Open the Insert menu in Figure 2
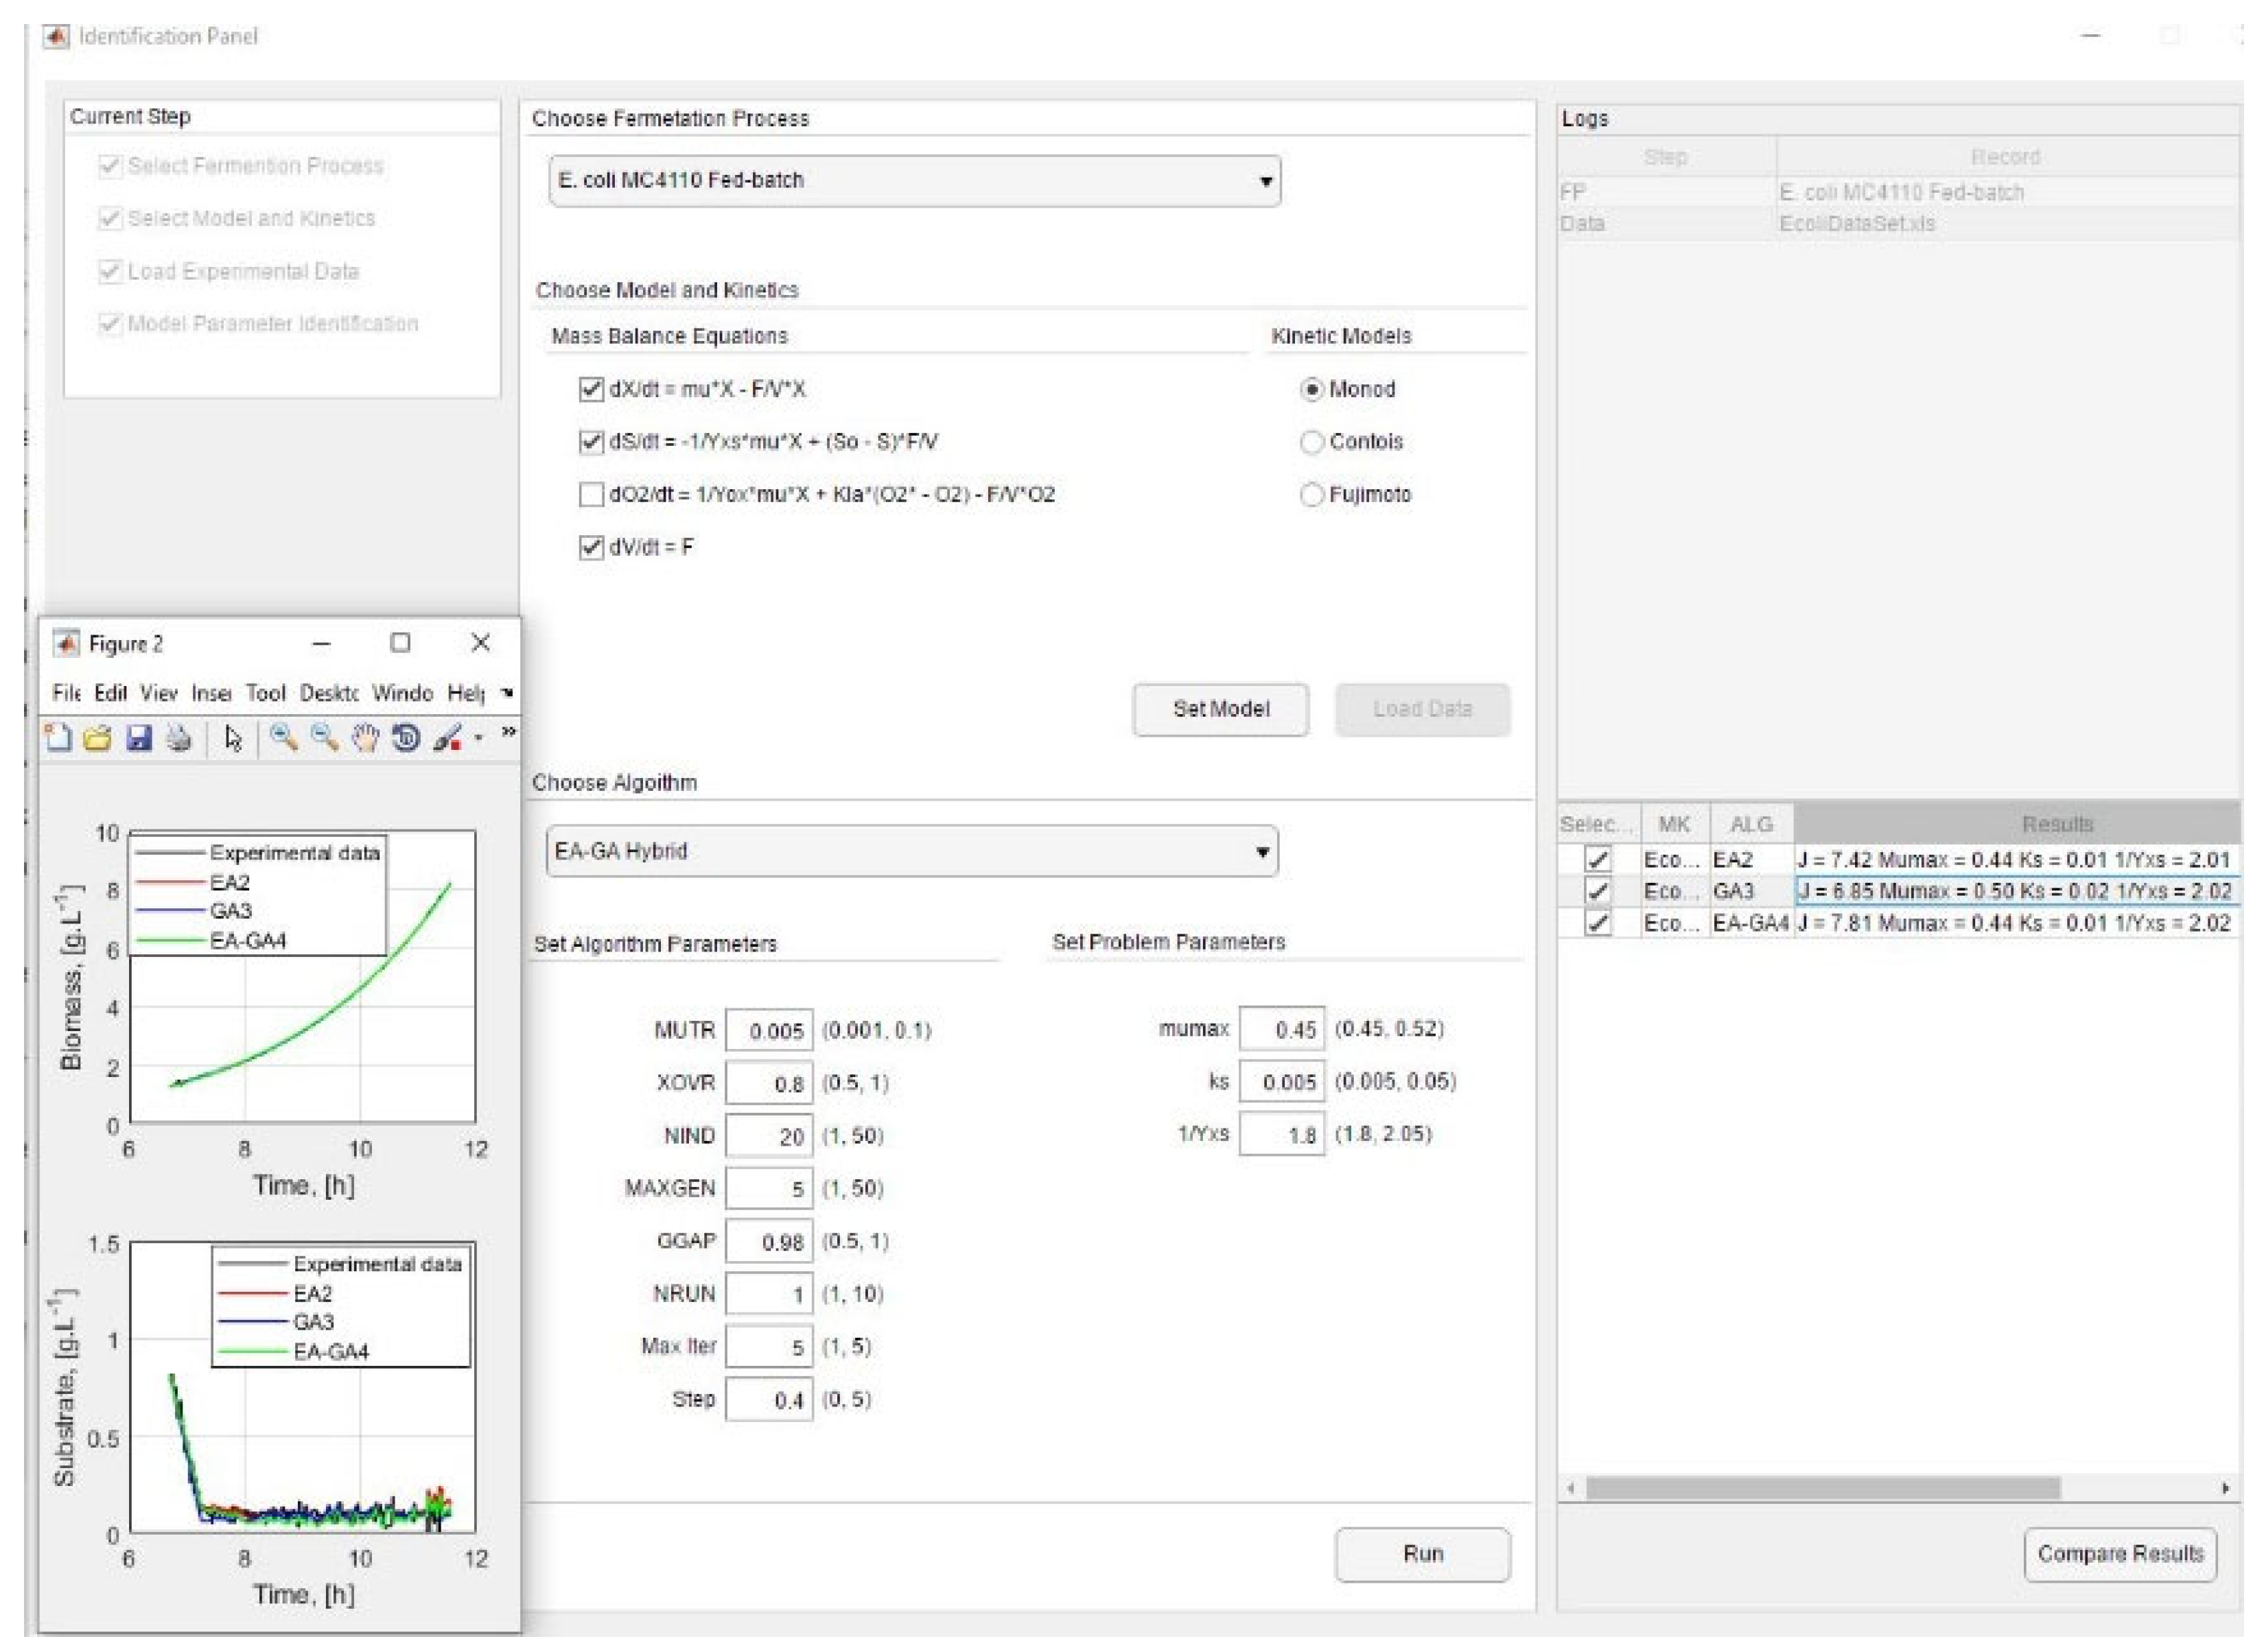2264x1652 pixels. (211, 693)
